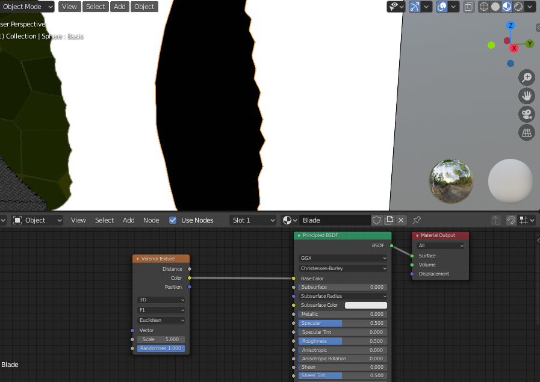Select wireframe viewport shading
This screenshot has height=382, width=540.
tap(484, 7)
